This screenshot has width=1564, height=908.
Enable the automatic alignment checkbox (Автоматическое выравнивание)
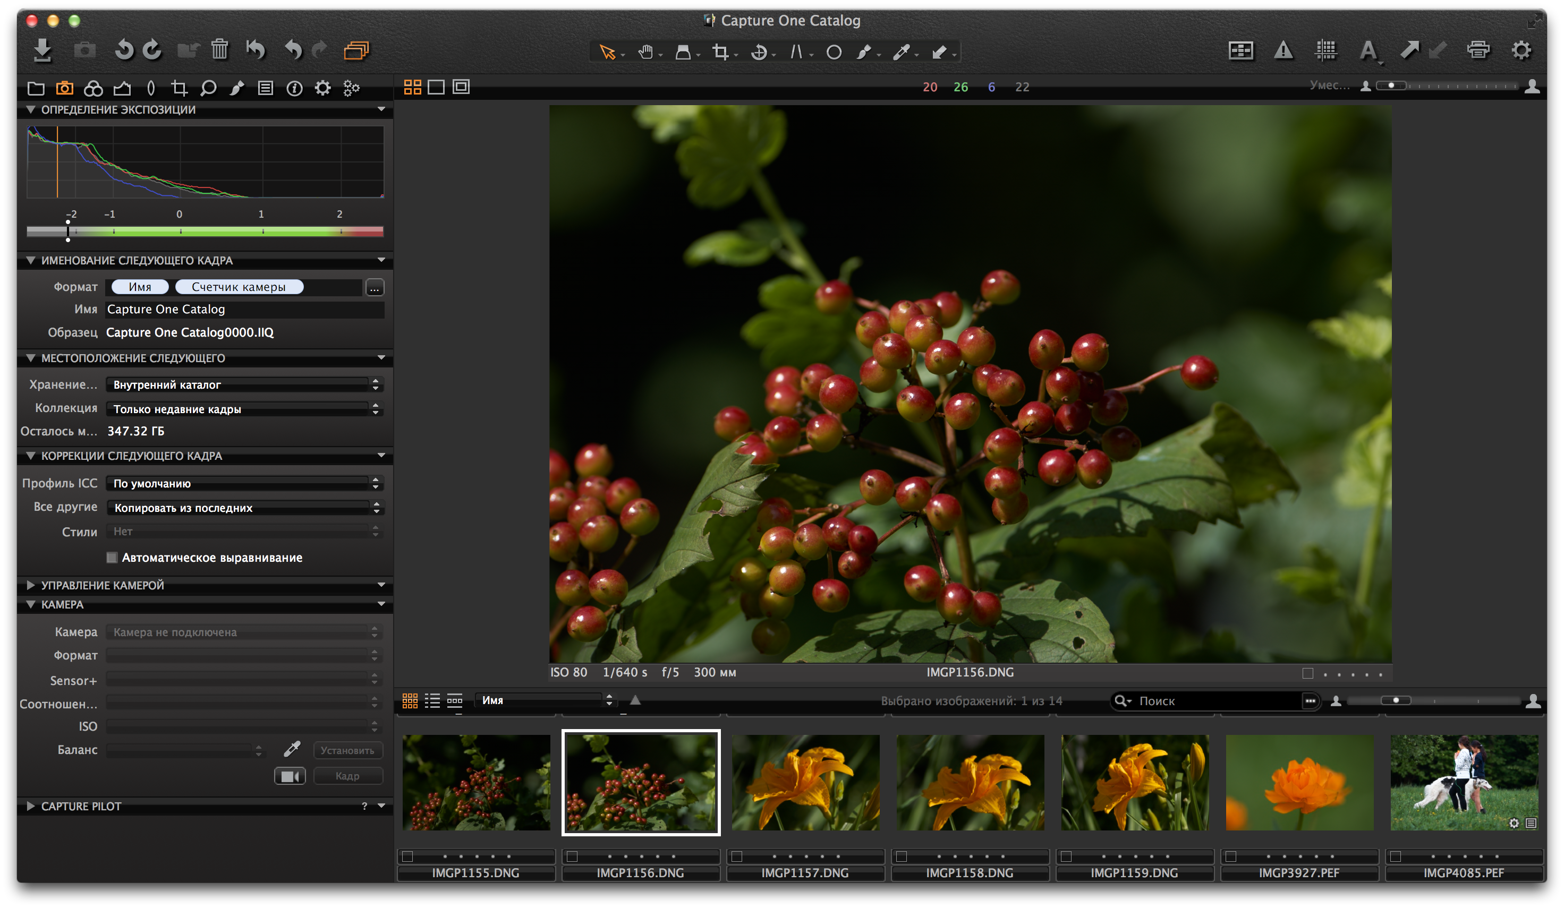112,557
